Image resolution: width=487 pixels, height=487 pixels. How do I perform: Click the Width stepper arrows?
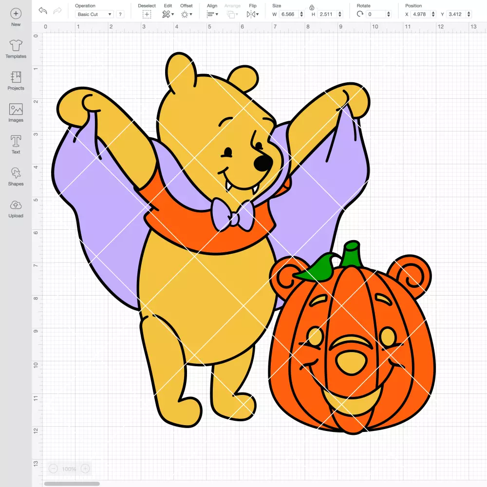pyautogui.click(x=301, y=14)
